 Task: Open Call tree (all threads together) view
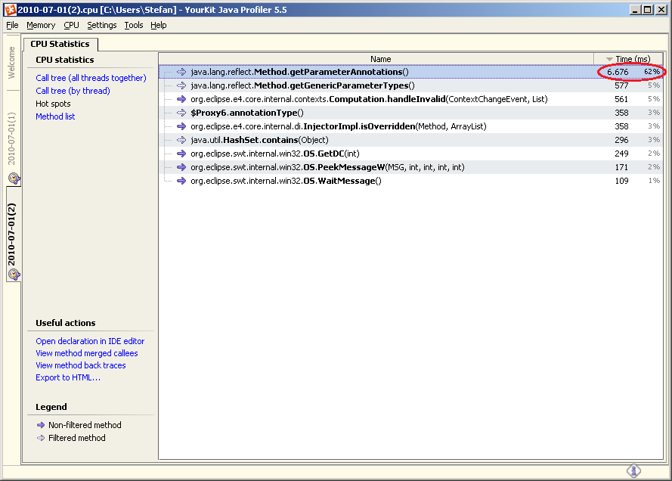point(91,78)
